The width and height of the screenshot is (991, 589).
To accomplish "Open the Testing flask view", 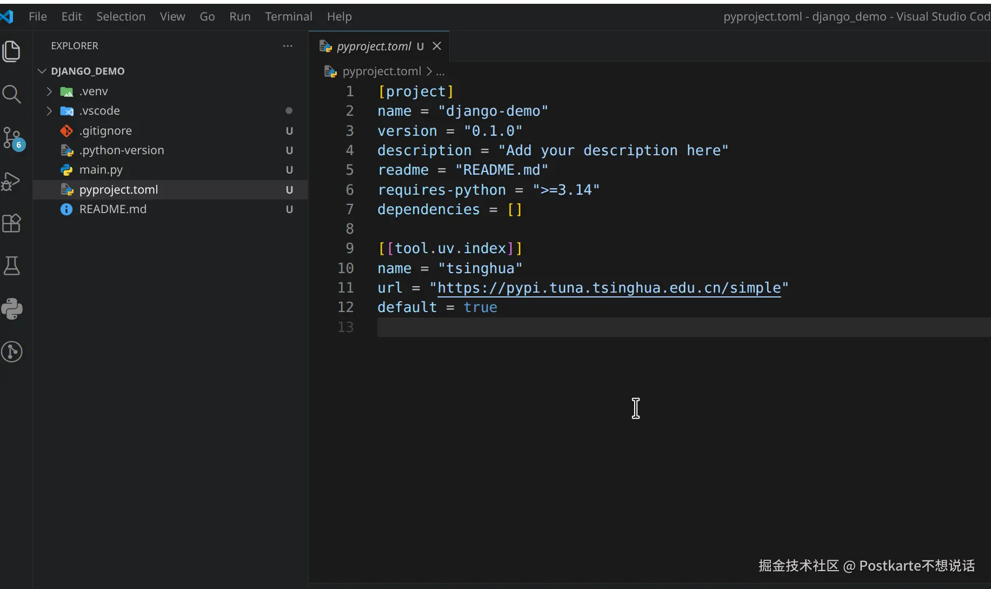I will (x=11, y=266).
